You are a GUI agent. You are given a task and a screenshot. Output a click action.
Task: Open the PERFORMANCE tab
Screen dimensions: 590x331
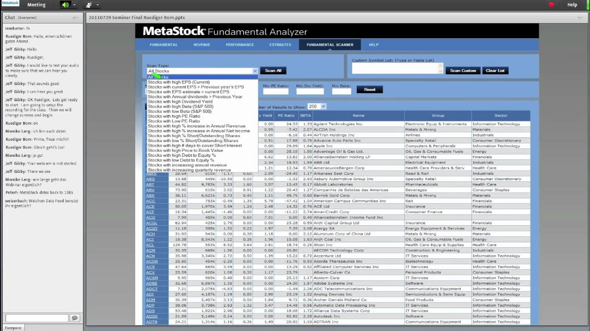[240, 45]
